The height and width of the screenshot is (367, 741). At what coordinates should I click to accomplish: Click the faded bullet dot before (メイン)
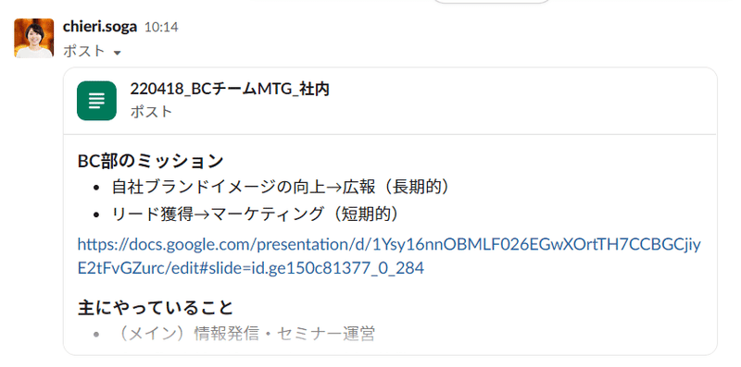point(96,335)
